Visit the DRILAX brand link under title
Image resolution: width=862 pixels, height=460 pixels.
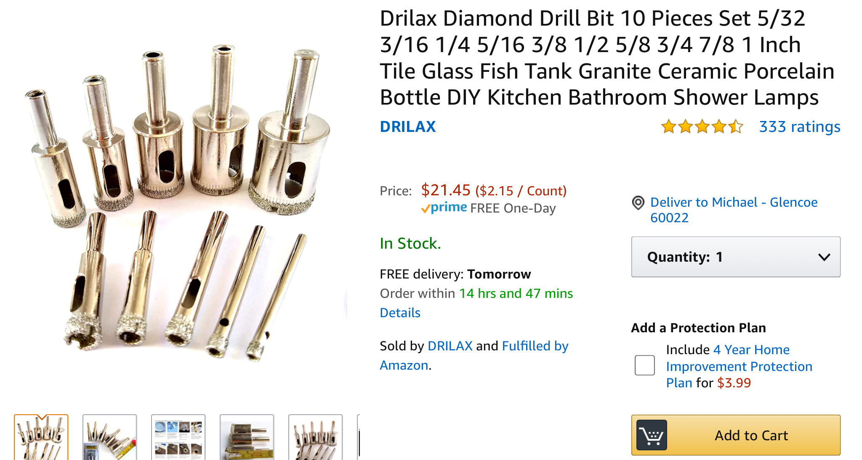pos(407,126)
